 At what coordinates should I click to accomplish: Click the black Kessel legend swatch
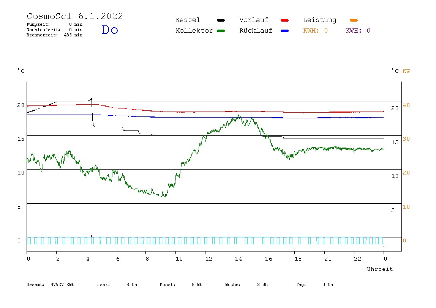[x=221, y=20]
